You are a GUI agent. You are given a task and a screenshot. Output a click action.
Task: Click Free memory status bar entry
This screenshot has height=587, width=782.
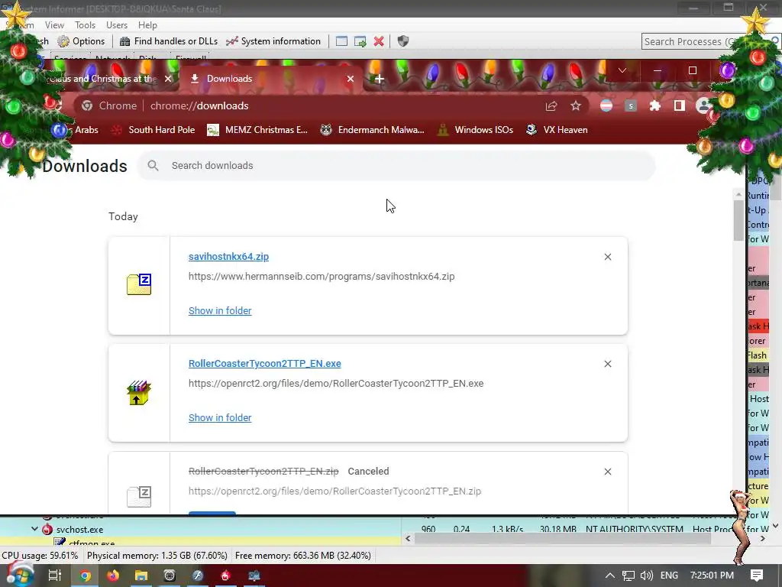[302, 556]
